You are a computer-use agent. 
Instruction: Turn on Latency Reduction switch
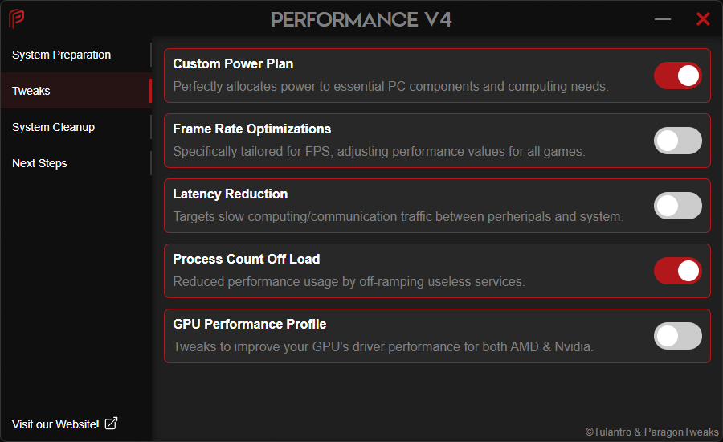tap(677, 206)
